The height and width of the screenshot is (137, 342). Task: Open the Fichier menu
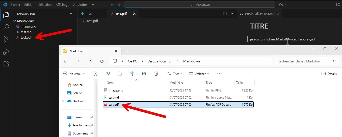[16, 5]
